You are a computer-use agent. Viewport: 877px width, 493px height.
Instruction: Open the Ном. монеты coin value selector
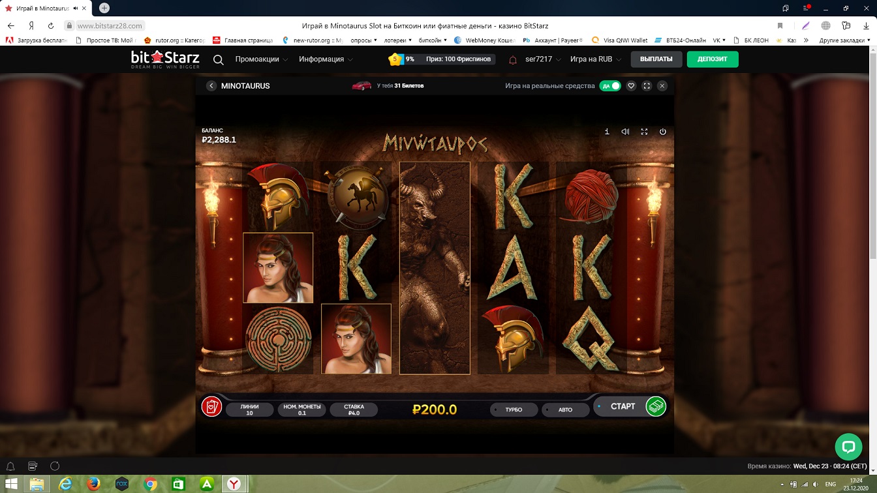click(x=301, y=410)
